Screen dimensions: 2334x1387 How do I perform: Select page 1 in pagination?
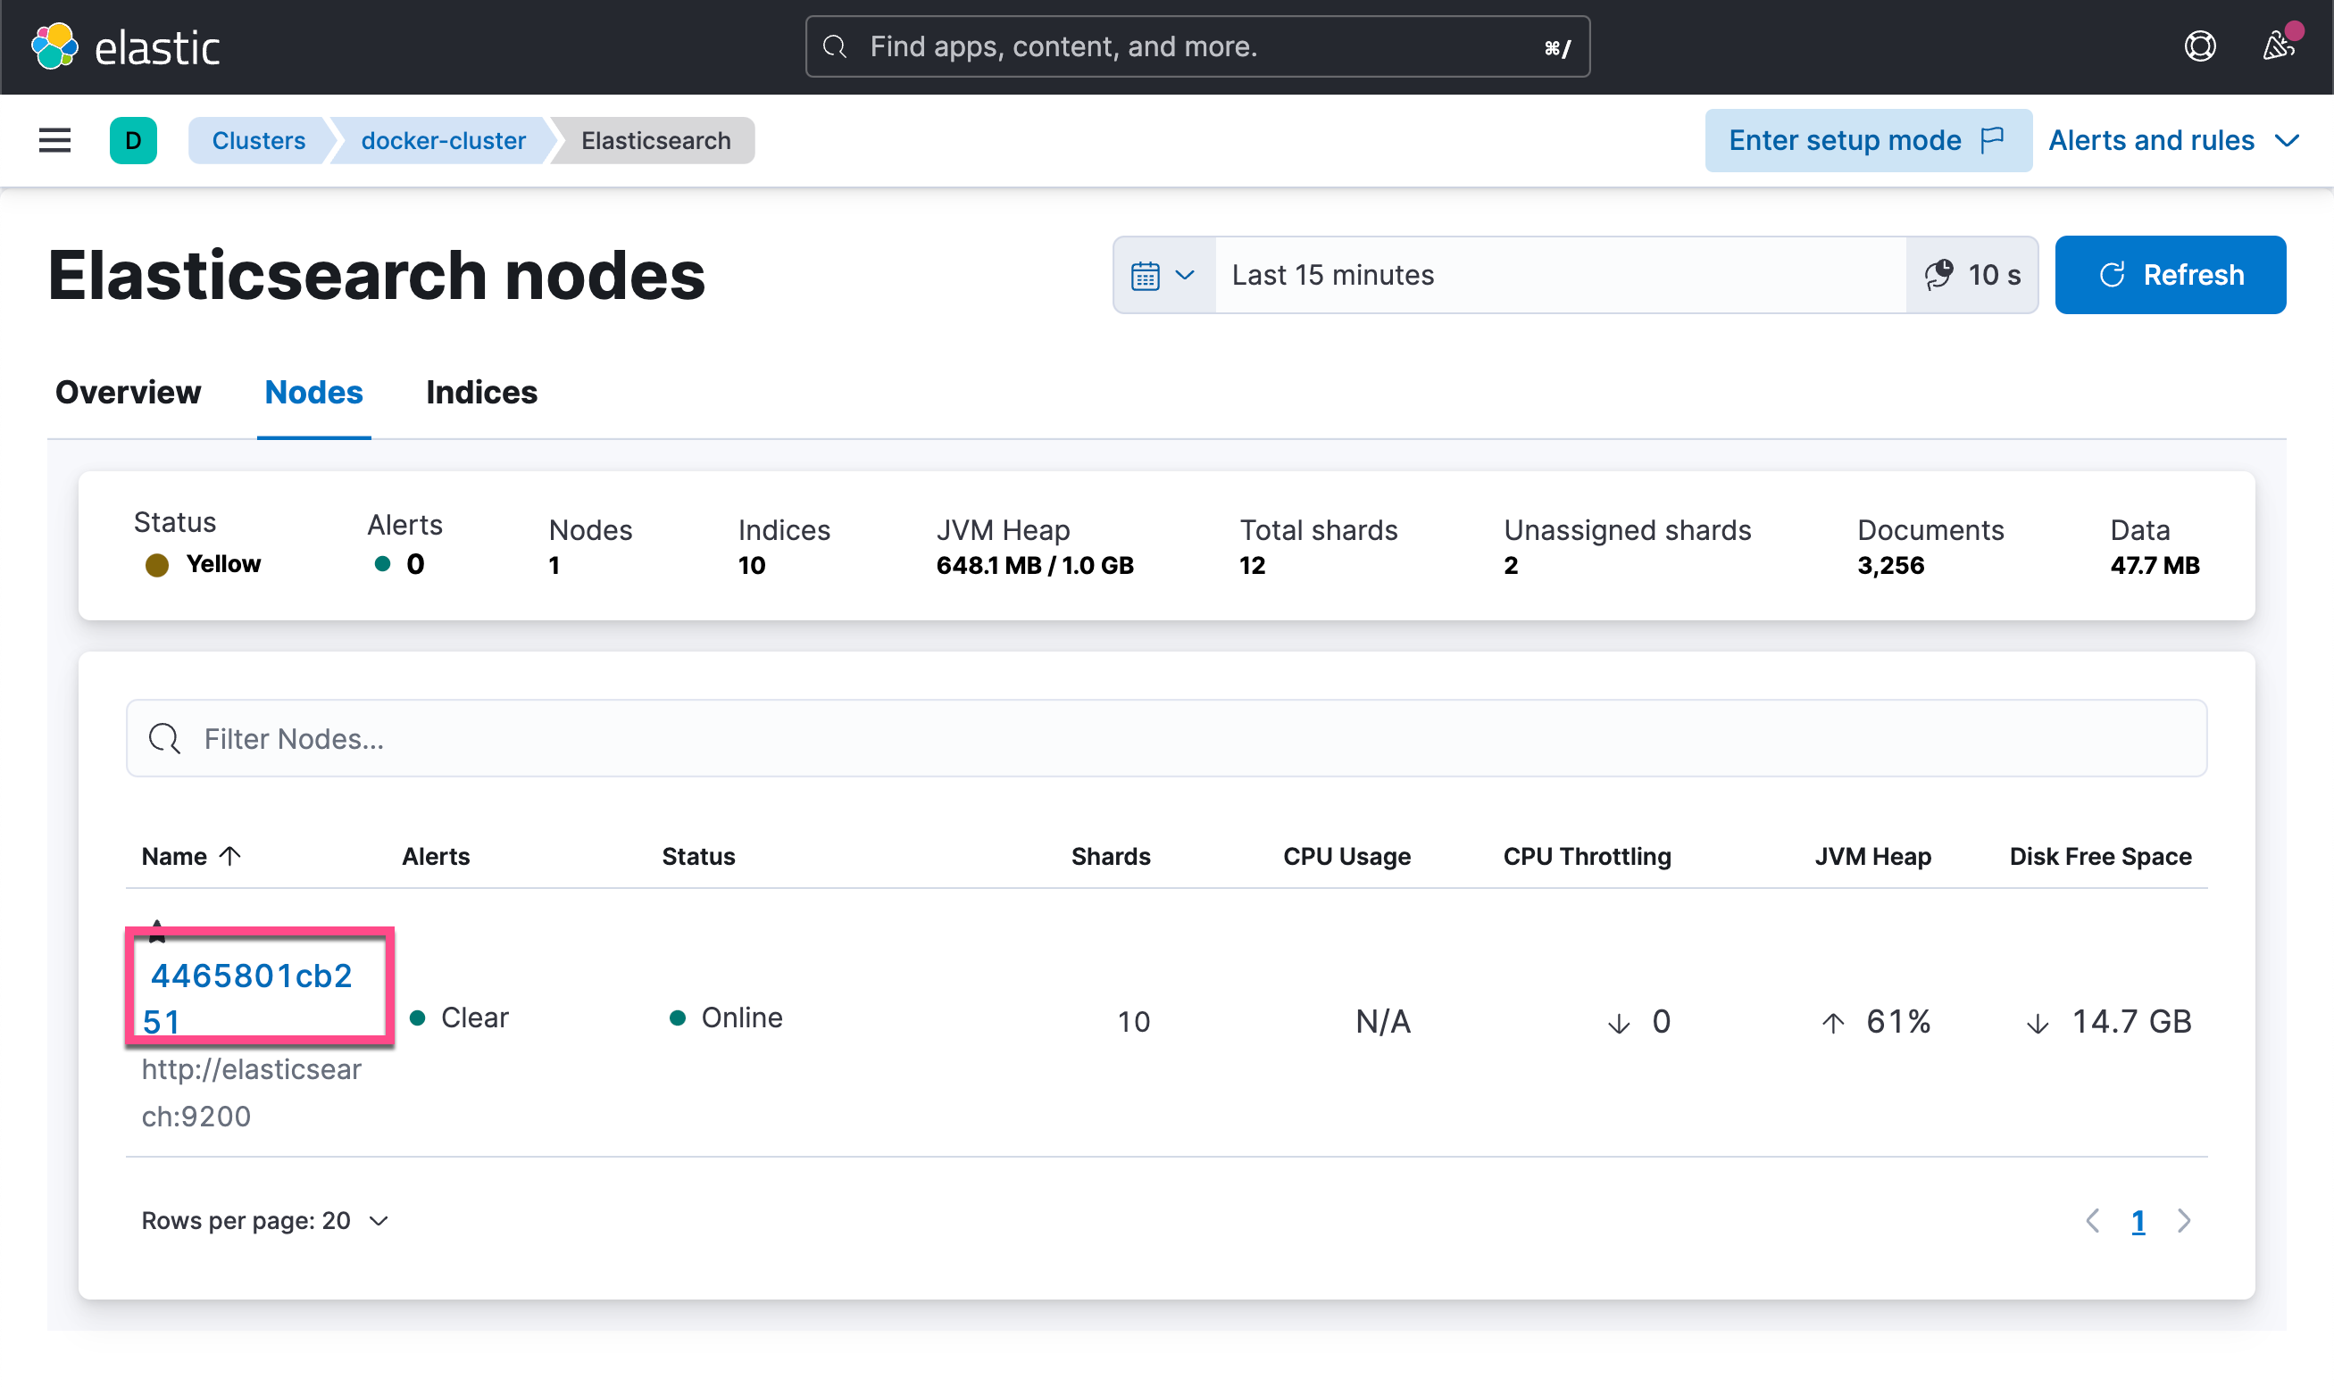(x=2137, y=1221)
